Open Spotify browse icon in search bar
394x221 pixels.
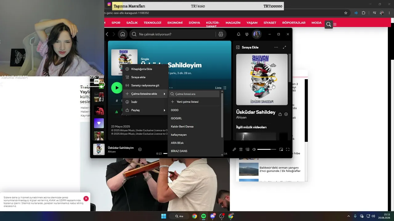click(x=221, y=34)
